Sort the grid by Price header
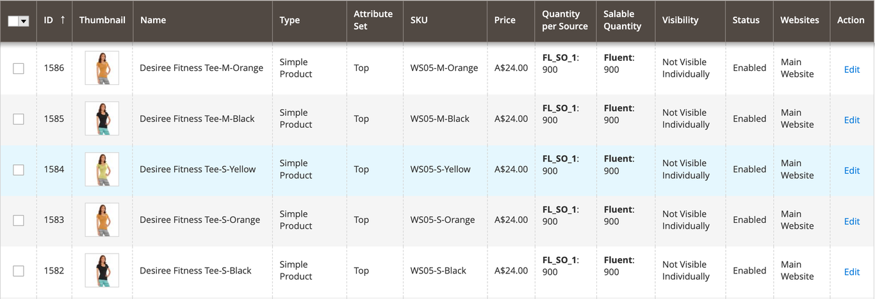Image resolution: width=875 pixels, height=299 pixels. click(x=505, y=20)
